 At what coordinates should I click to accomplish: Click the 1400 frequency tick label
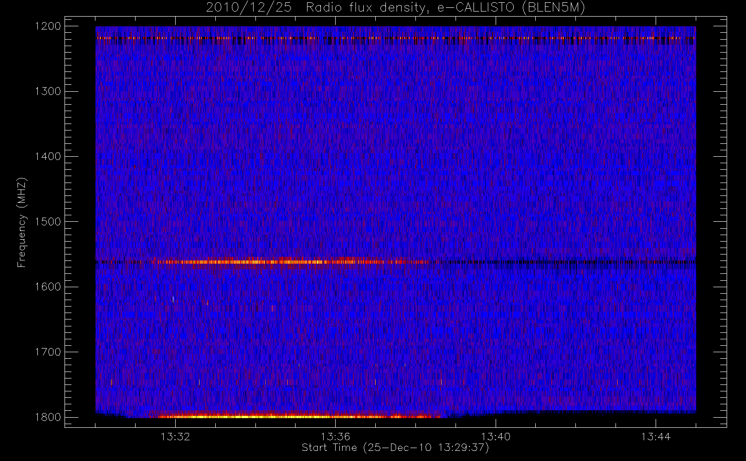48,157
